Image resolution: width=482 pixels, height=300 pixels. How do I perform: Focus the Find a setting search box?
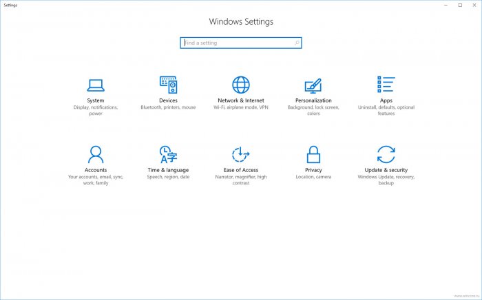[x=241, y=43]
